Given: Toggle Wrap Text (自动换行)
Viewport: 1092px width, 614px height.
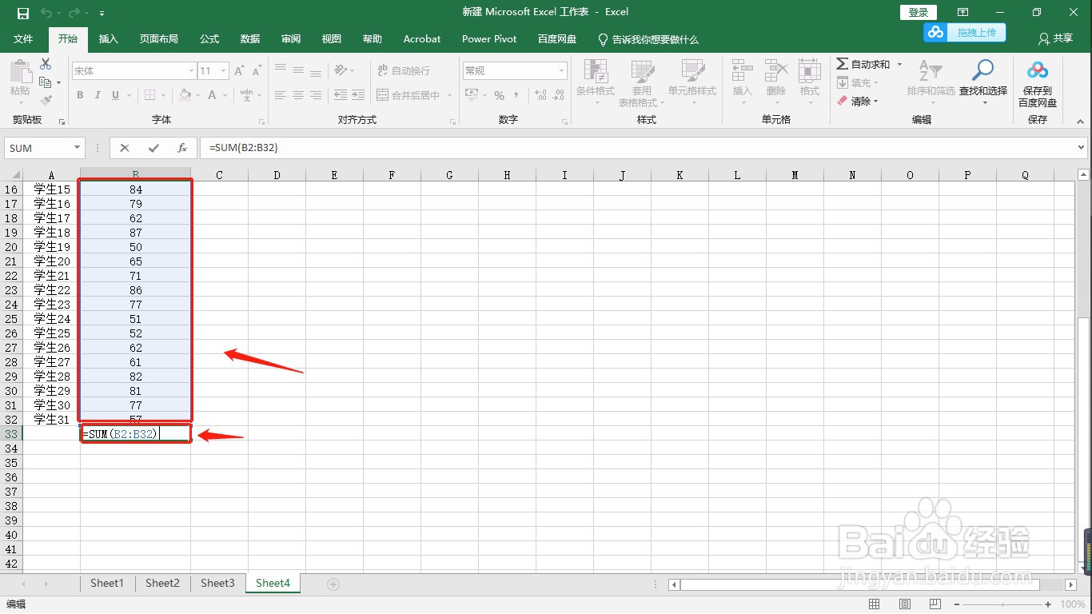Looking at the screenshot, I should tap(403, 70).
